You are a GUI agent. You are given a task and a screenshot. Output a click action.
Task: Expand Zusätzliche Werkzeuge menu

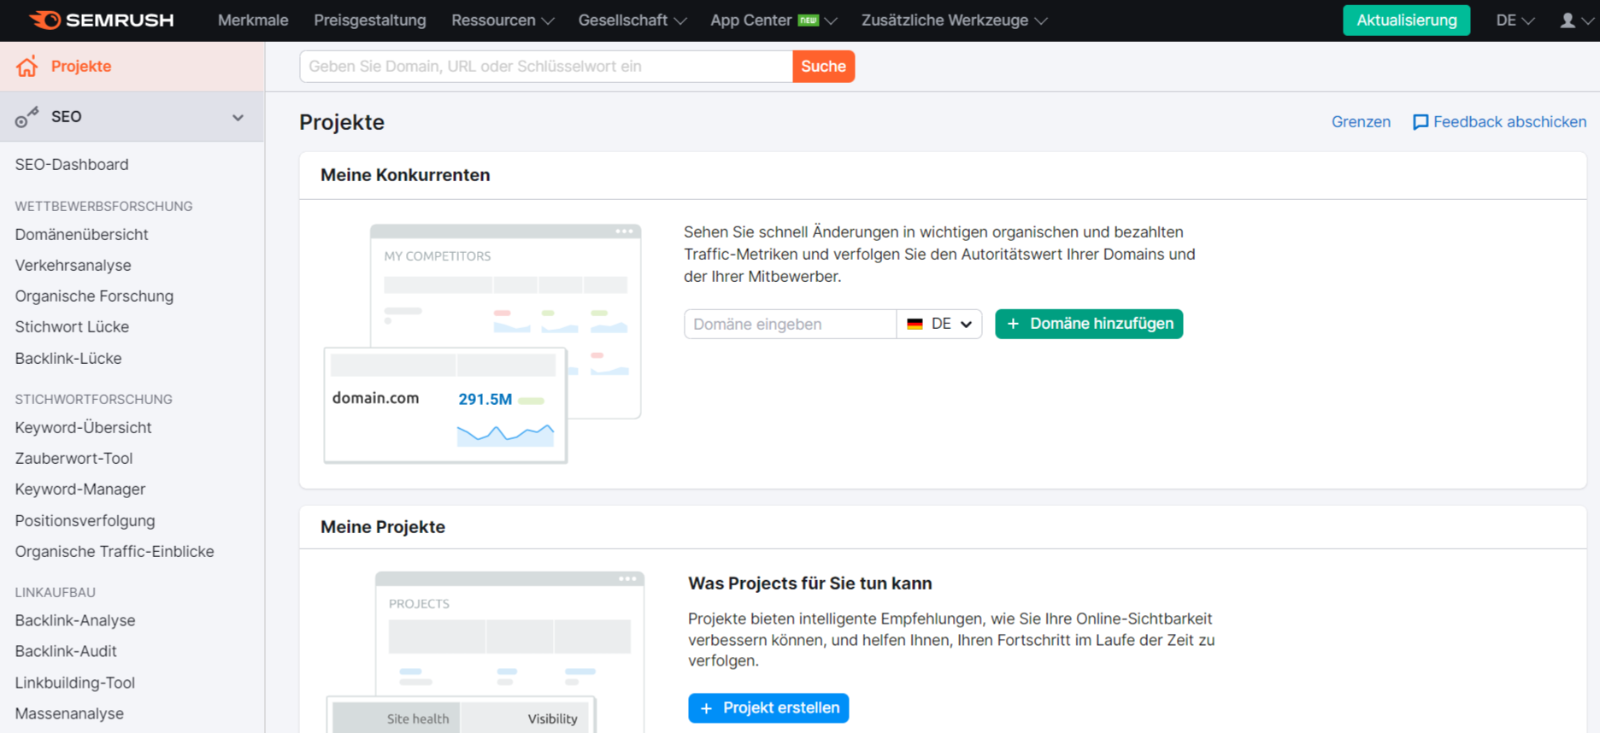pos(954,21)
